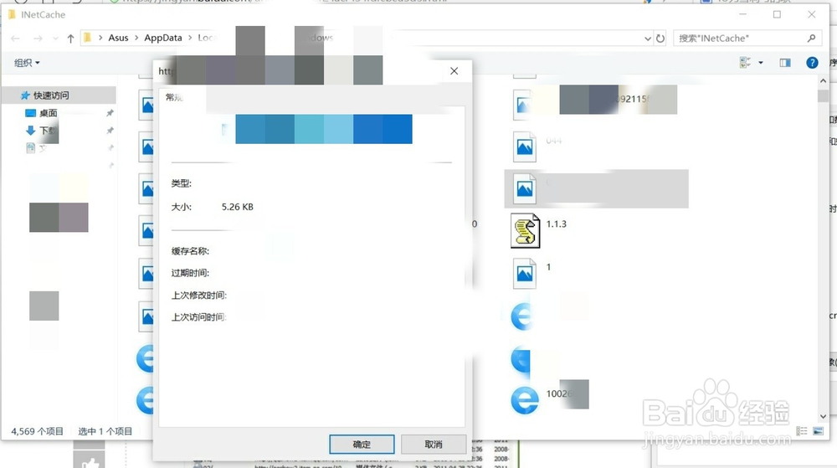Click 取消 in the properties dialog
The image size is (837, 468).
434,444
